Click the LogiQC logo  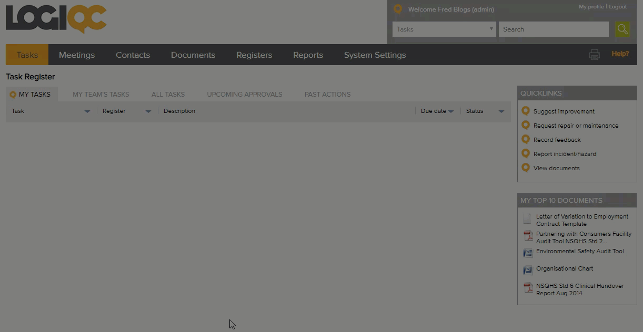[56, 19]
